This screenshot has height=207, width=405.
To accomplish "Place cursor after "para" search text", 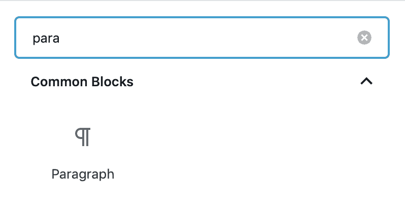I will [60, 38].
